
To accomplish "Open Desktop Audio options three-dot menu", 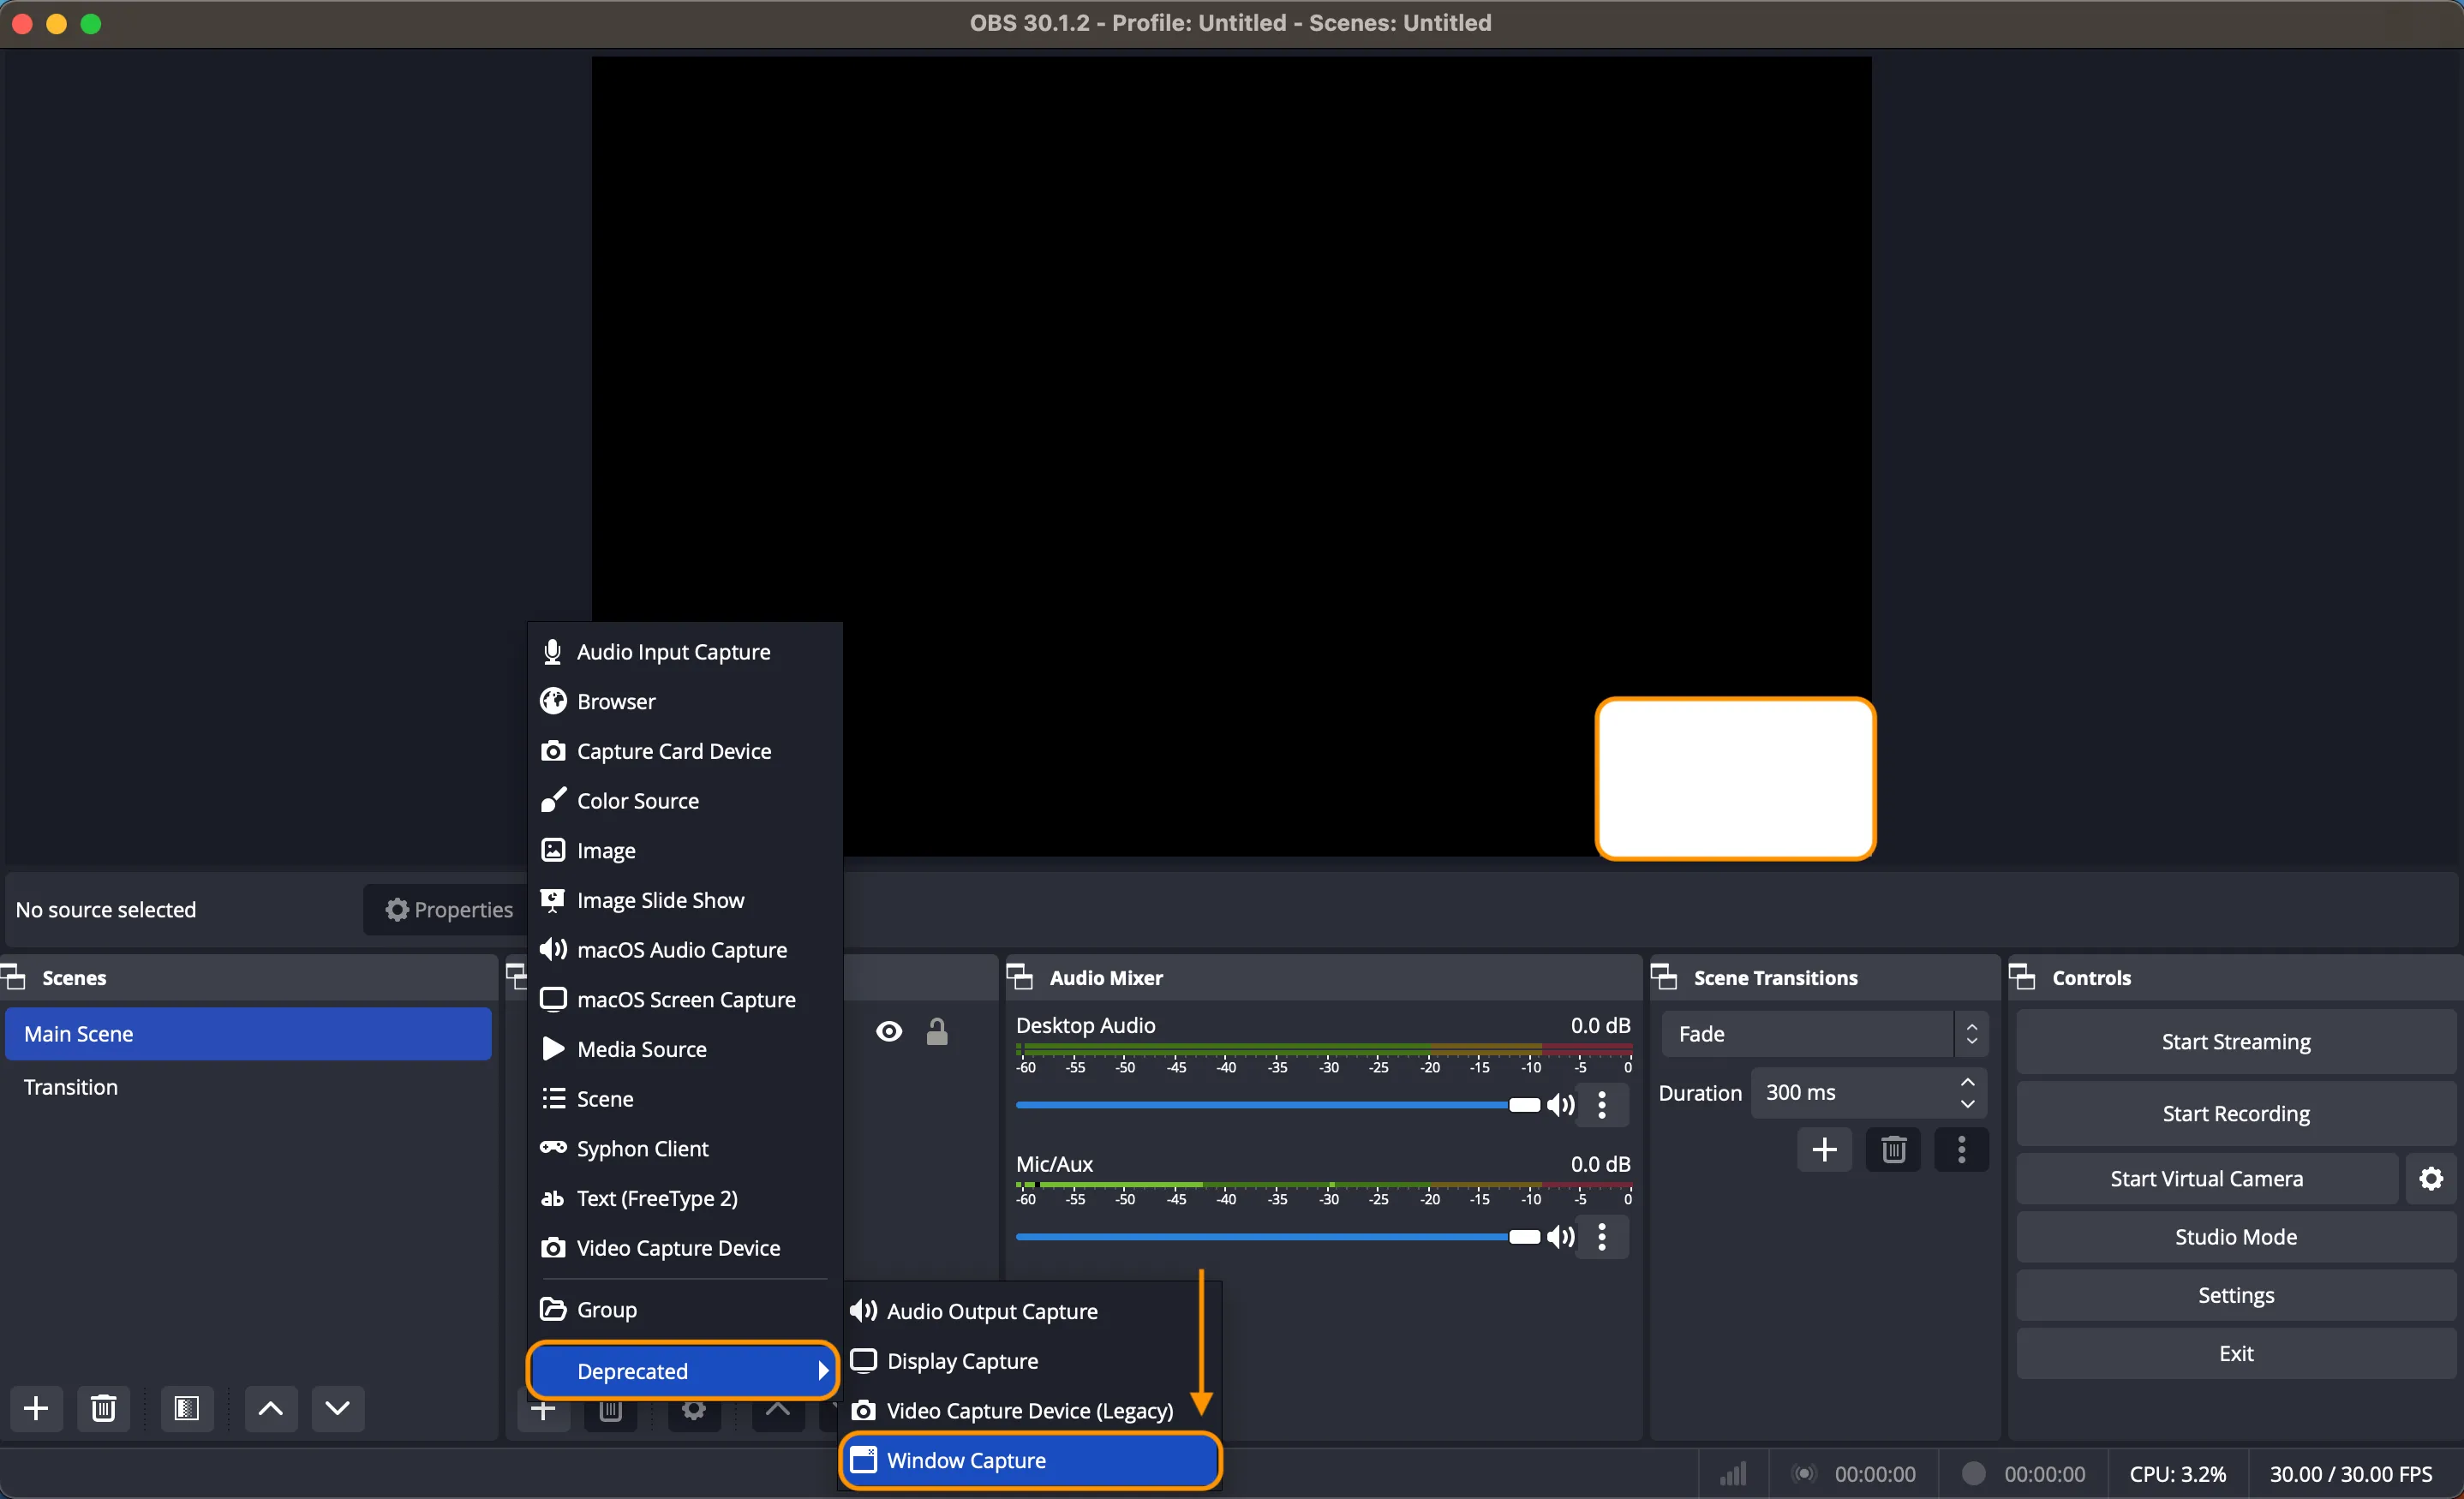I will 1602,1105.
